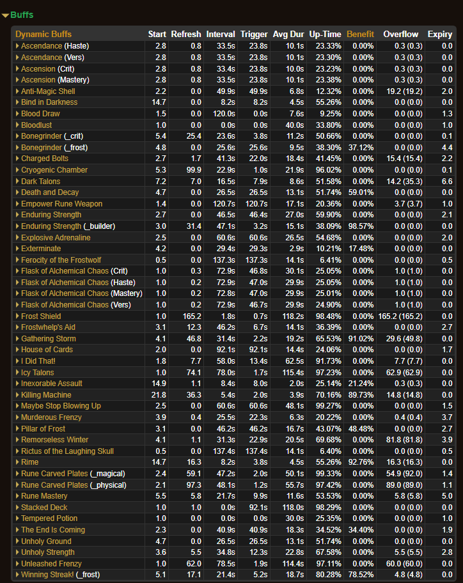Expand the Pillar of Frost row arrow
463x583 pixels.
[x=17, y=429]
